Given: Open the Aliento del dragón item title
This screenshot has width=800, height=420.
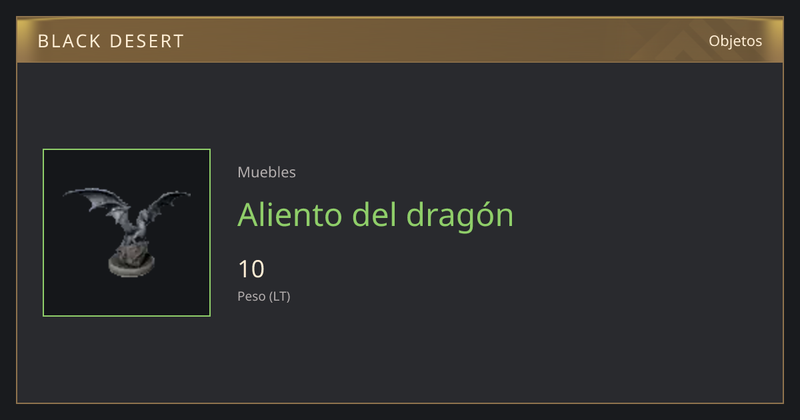Looking at the screenshot, I should tap(375, 215).
